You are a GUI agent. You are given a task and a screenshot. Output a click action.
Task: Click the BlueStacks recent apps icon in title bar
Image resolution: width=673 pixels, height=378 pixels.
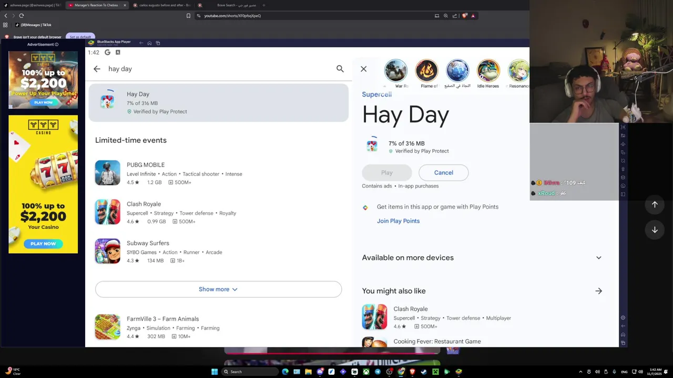(158, 43)
